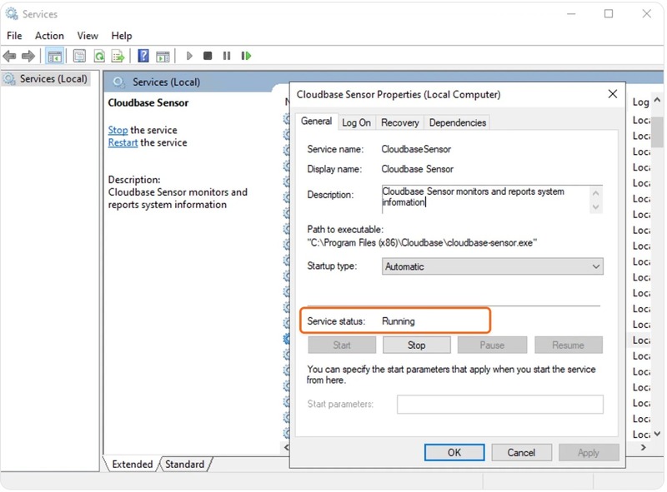Click the back navigation arrow
The width and height of the screenshot is (667, 492).
[x=10, y=56]
